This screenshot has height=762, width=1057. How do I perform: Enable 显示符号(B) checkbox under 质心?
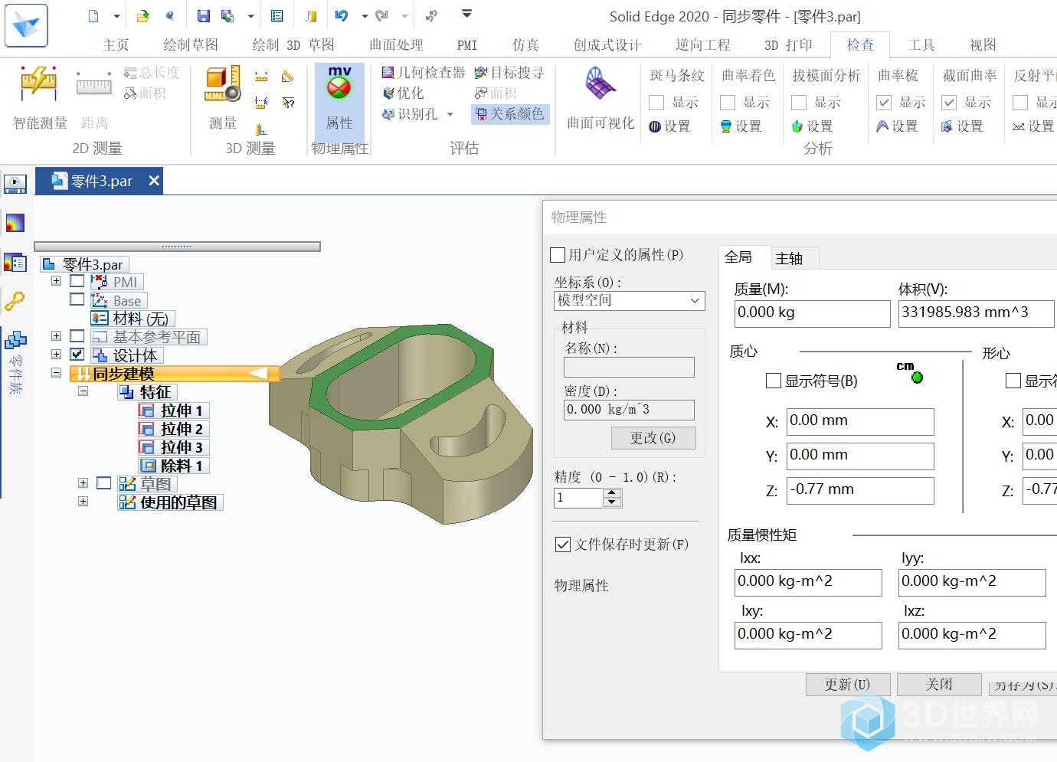click(774, 381)
